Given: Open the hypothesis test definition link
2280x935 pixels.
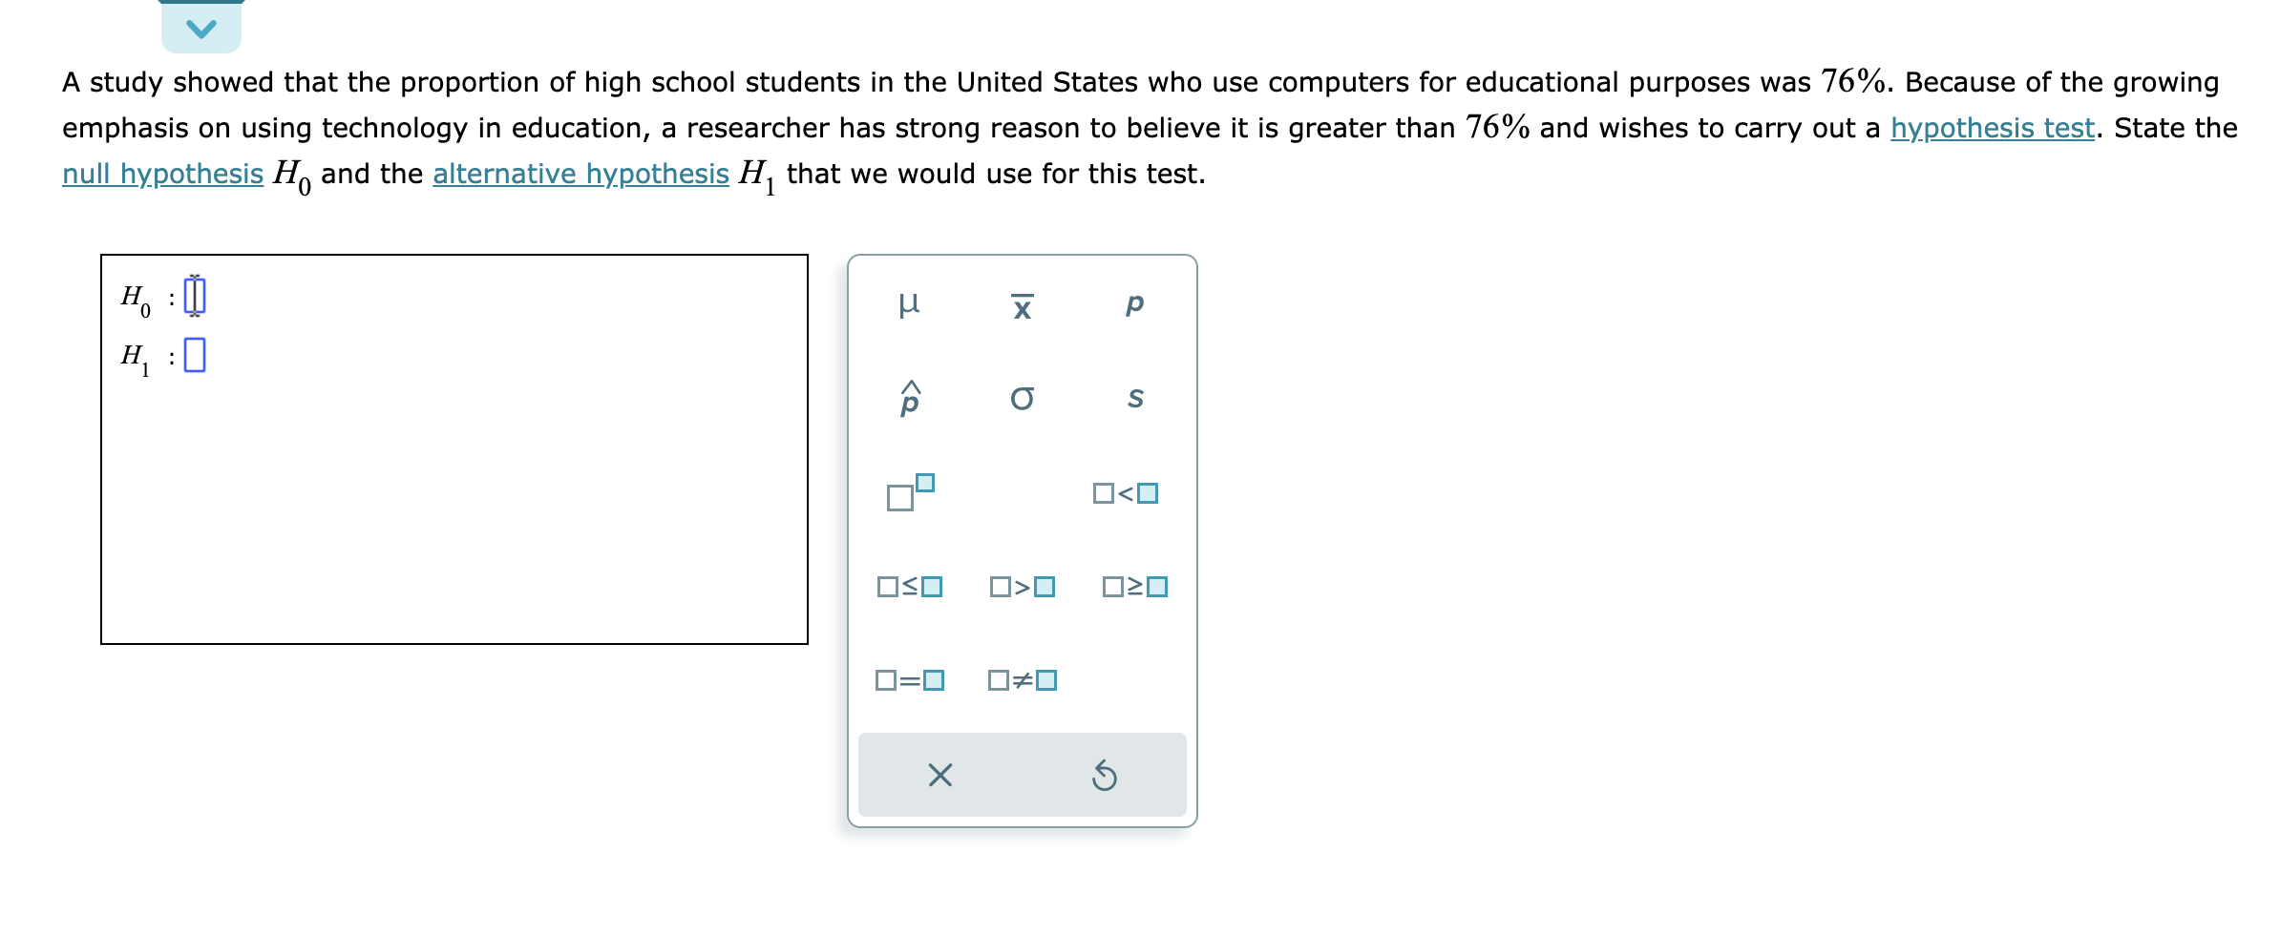Looking at the screenshot, I should pyautogui.click(x=1989, y=126).
